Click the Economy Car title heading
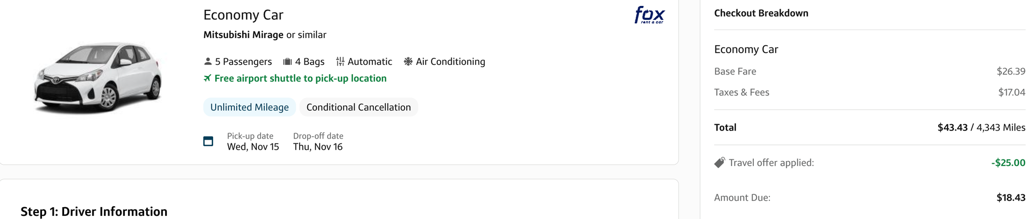 243,15
